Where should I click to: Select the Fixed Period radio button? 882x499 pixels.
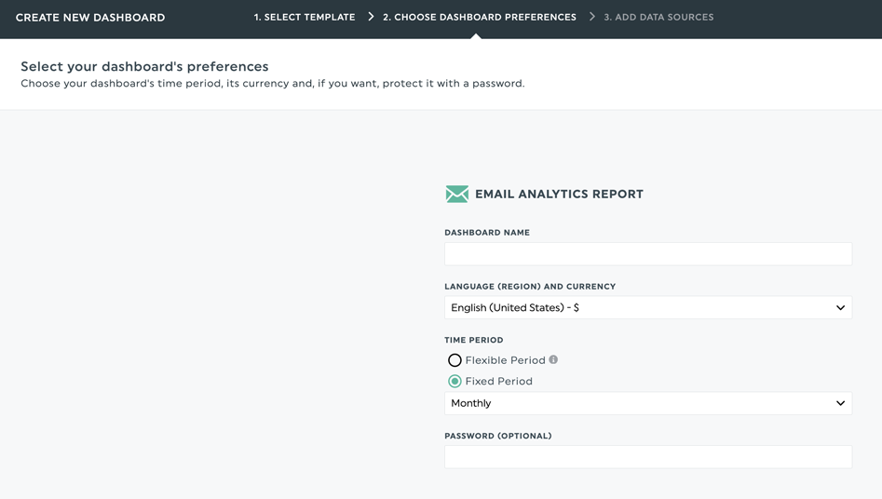pyautogui.click(x=455, y=382)
